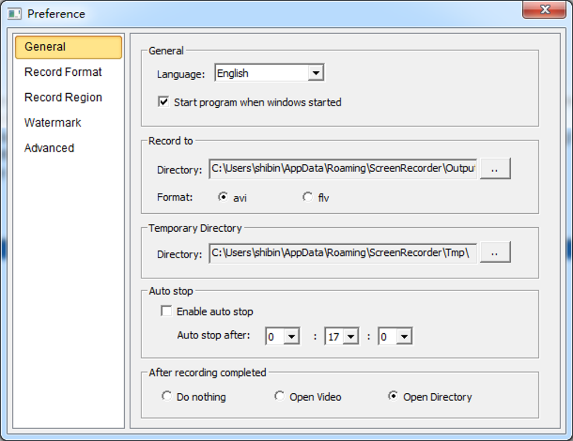573x441 pixels.
Task: Open the Record Format section
Action: (x=63, y=72)
